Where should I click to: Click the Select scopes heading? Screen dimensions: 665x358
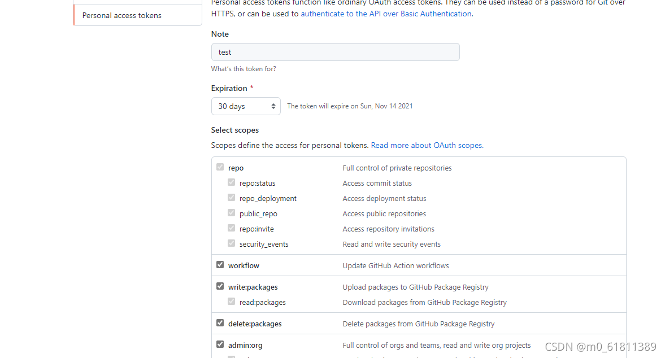point(235,130)
